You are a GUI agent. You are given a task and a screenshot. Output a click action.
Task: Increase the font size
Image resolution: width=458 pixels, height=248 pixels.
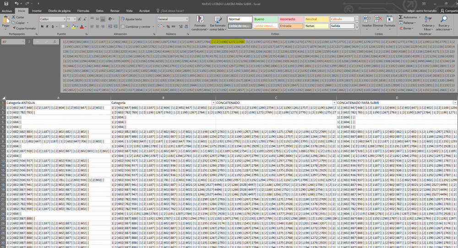coord(80,19)
